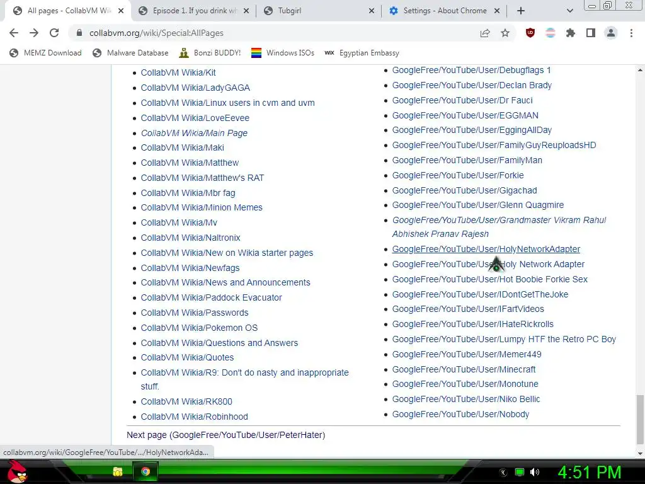The height and width of the screenshot is (484, 645).
Task: Share this page icon in address bar
Action: [x=485, y=33]
